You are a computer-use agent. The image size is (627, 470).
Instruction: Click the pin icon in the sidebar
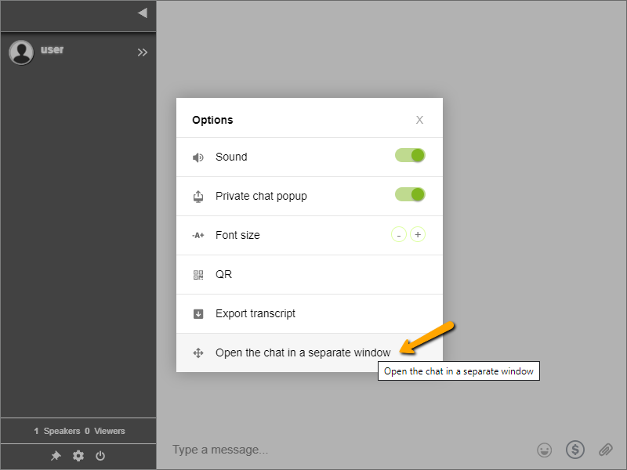pyautogui.click(x=56, y=455)
